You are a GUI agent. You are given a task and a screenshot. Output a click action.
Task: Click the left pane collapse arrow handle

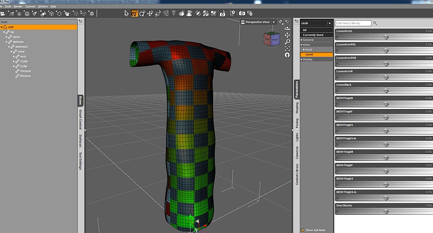point(85,130)
